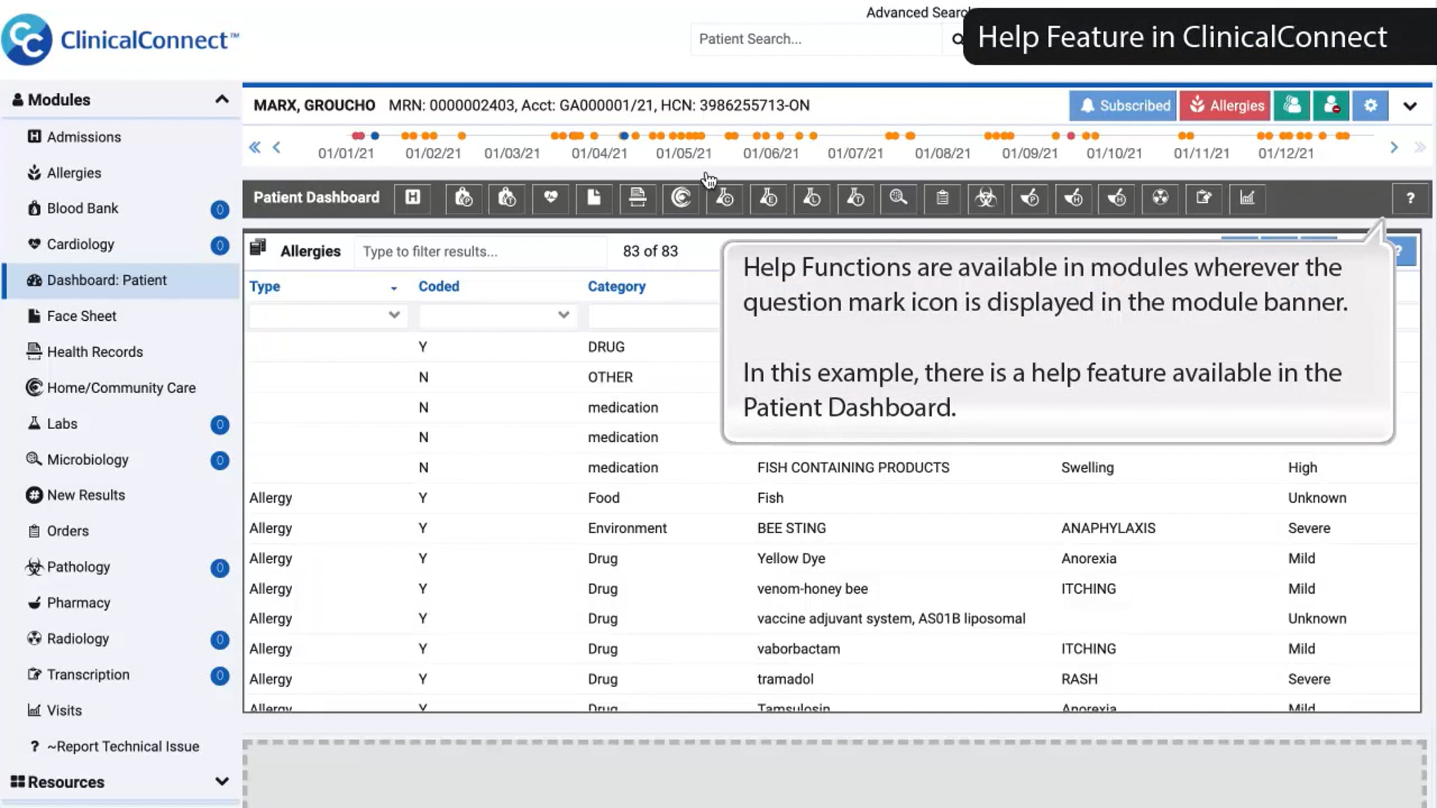
Task: Focus the Patient Search field
Action: click(x=817, y=40)
